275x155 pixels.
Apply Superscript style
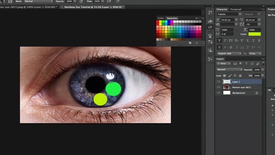[x=242, y=40]
